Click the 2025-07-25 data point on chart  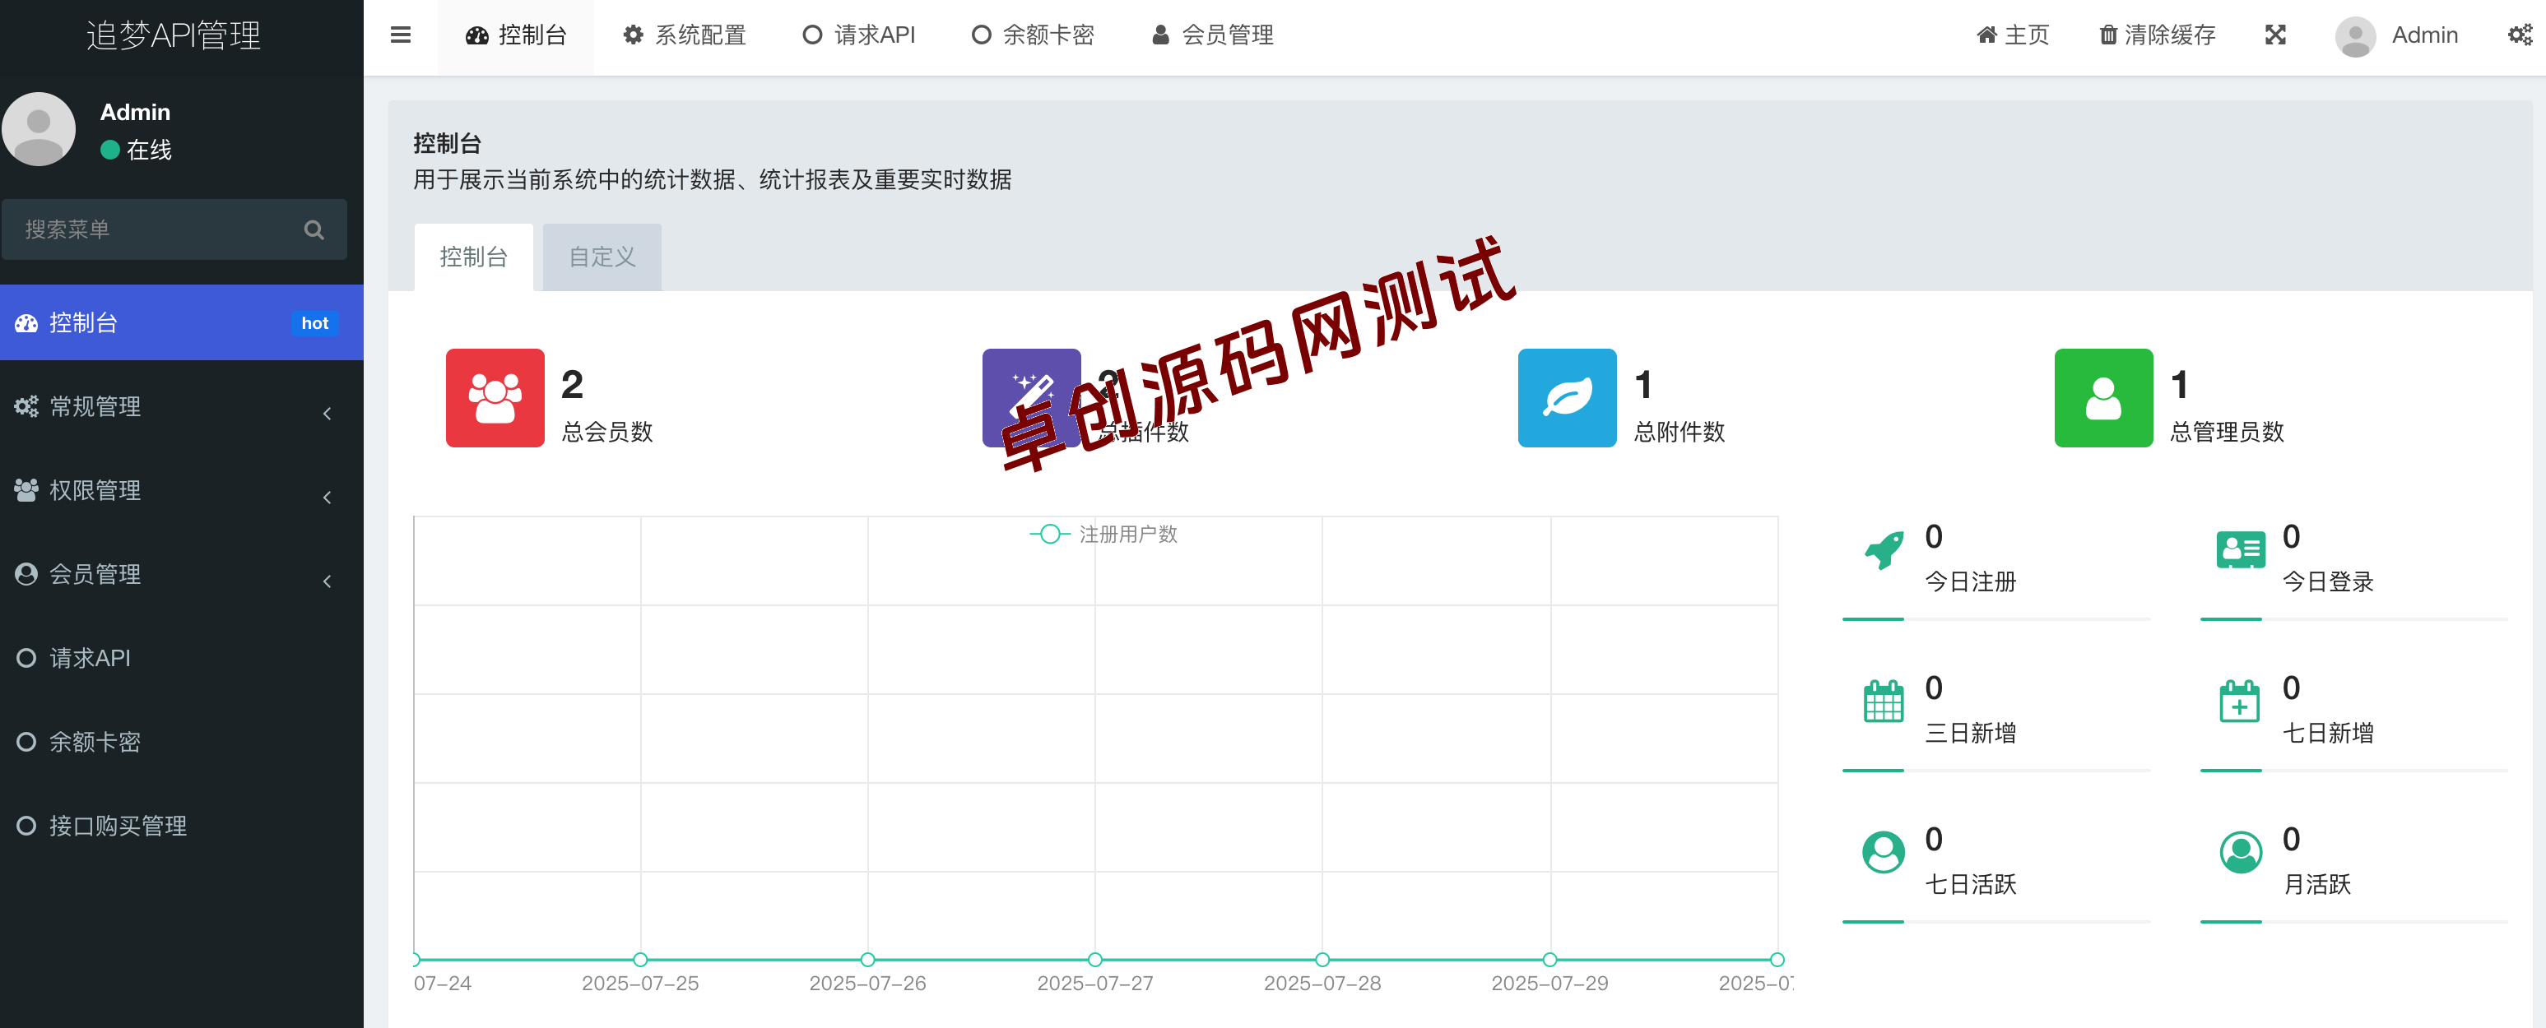coord(640,960)
